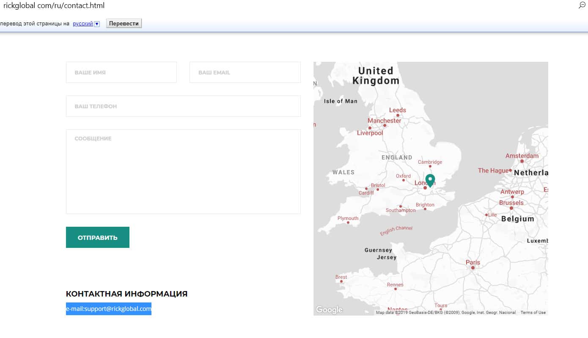Open the translation language dropdown arrow
Viewport: 588px width, 338px height.
[97, 24]
